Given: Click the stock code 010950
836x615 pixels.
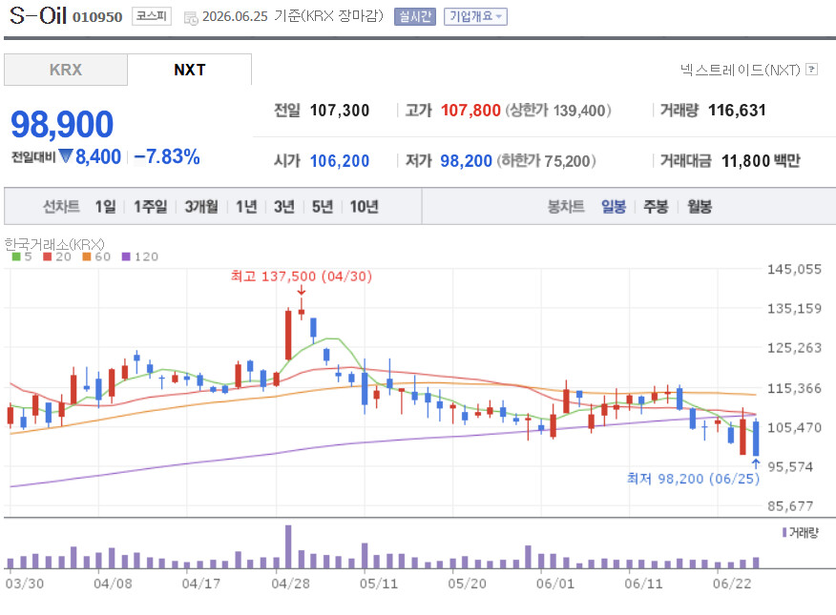Looking at the screenshot, I should click(x=97, y=17).
